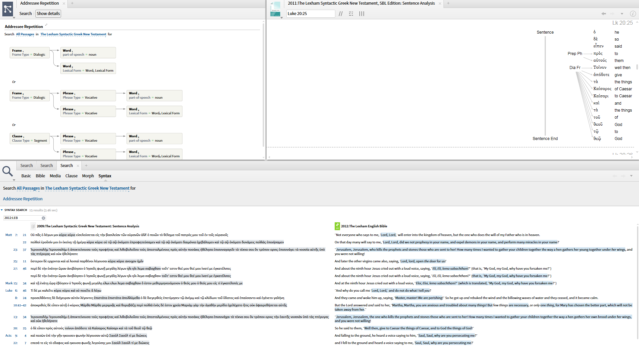Click the word Τοίνυν in the sentence diagram
The width and height of the screenshot is (639, 347).
point(600,67)
